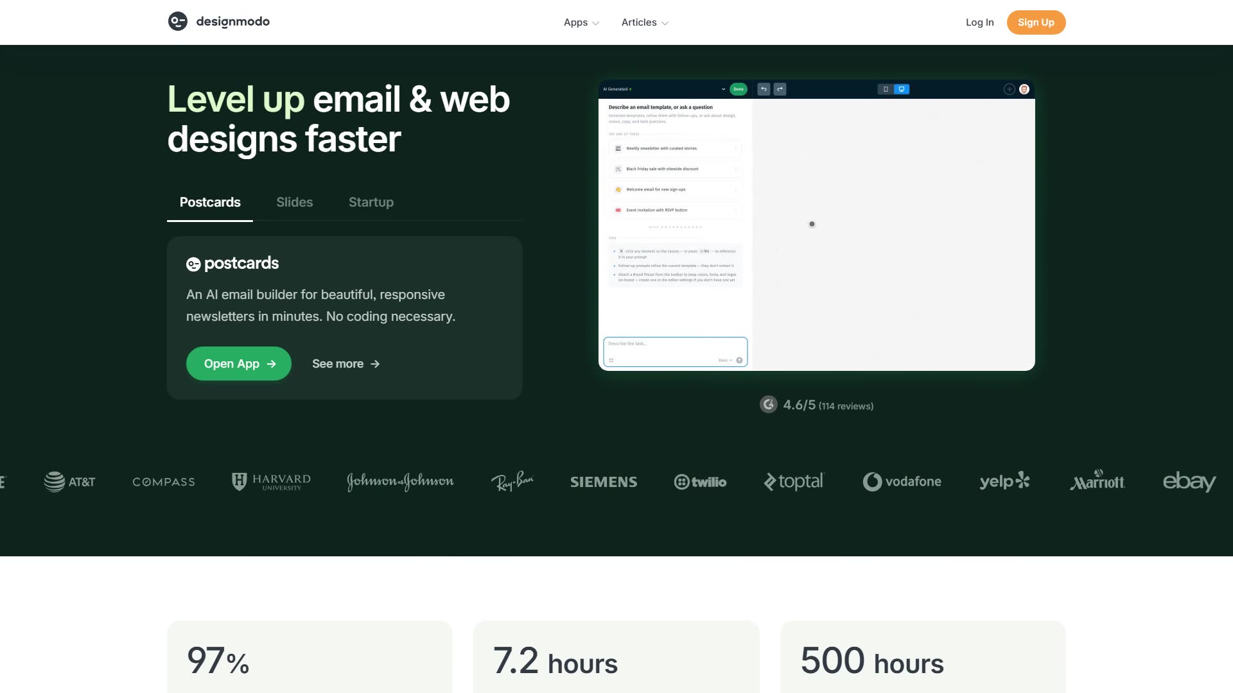
Task: Open the Basic mode dropdown in the prompt box
Action: point(725,361)
